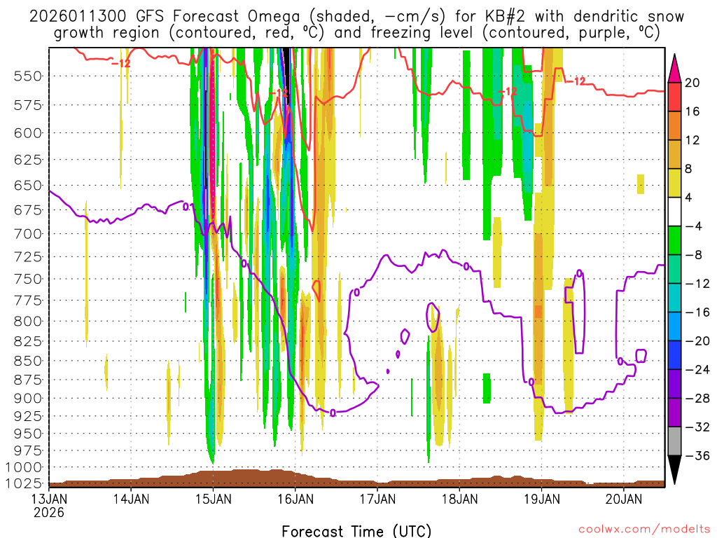Image resolution: width=717 pixels, height=538 pixels.
Task: Click the 15JAN date label
Action: pyautogui.click(x=213, y=499)
